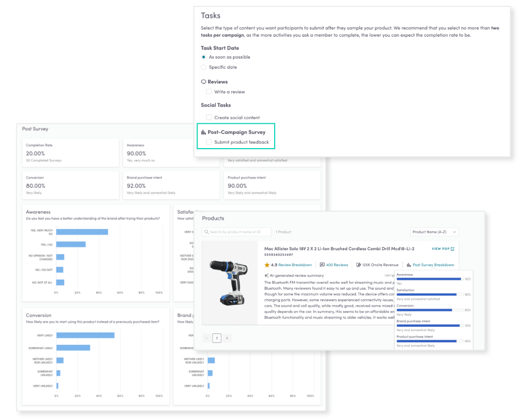
Task: Open the "Product Name (A-Z)" sort dropdown
Action: pos(434,232)
